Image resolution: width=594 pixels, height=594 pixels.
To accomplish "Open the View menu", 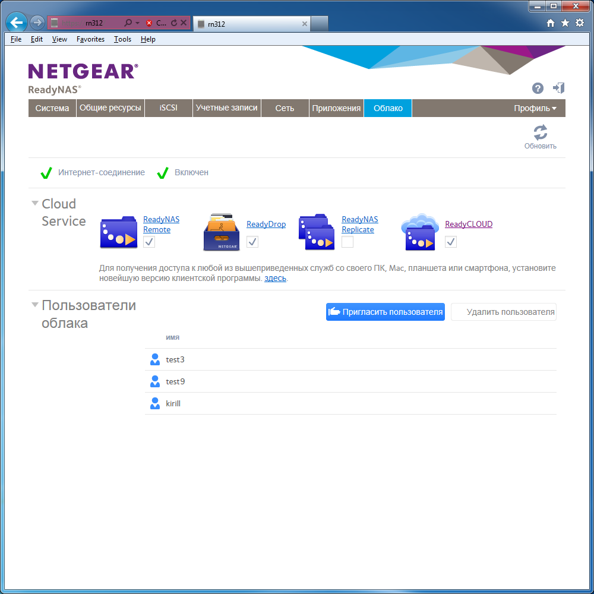I will [59, 39].
